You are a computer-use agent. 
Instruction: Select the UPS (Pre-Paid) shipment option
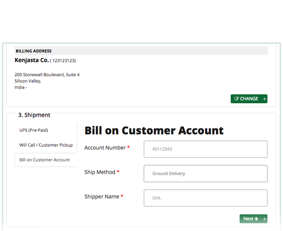point(33,130)
